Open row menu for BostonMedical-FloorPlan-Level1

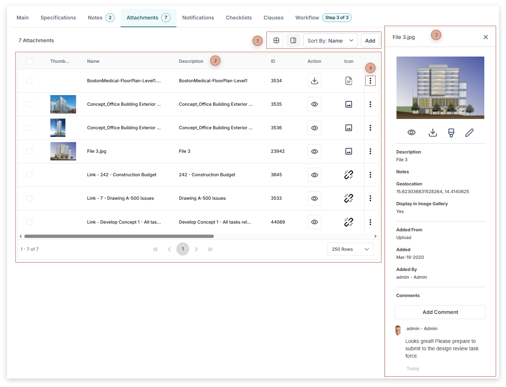(x=370, y=81)
